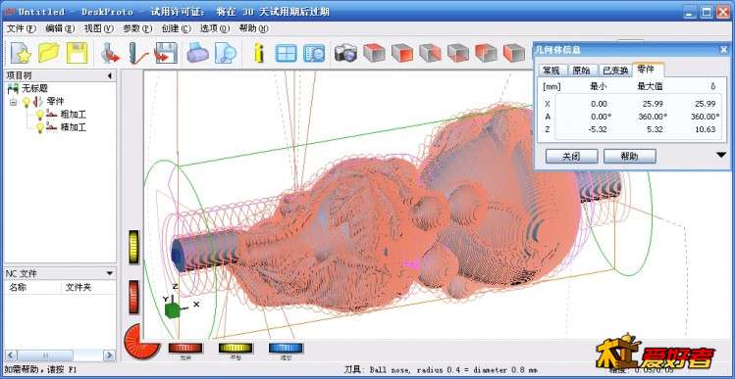Click the print (printer) toolbar icon
The image size is (735, 379).
click(198, 53)
